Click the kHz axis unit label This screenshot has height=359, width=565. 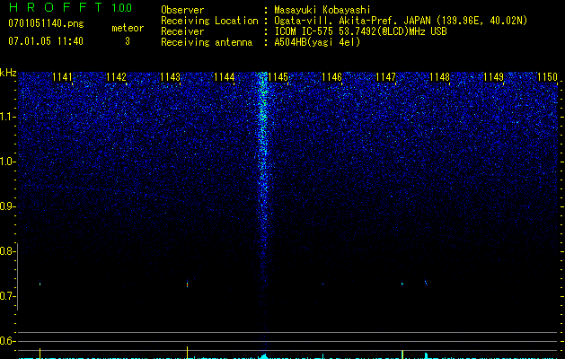[8, 73]
